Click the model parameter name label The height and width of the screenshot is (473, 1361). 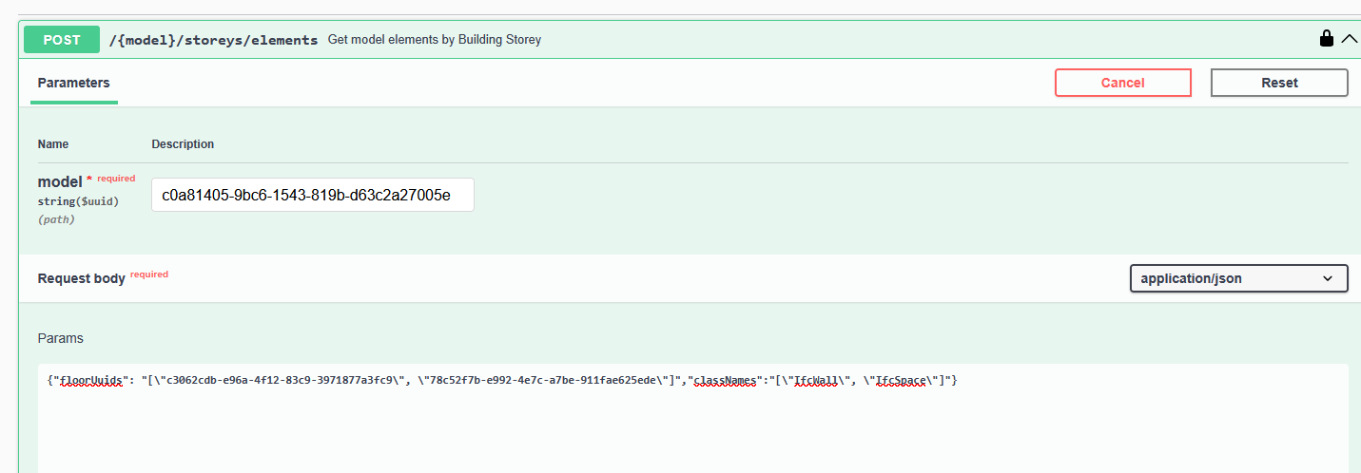(x=60, y=181)
